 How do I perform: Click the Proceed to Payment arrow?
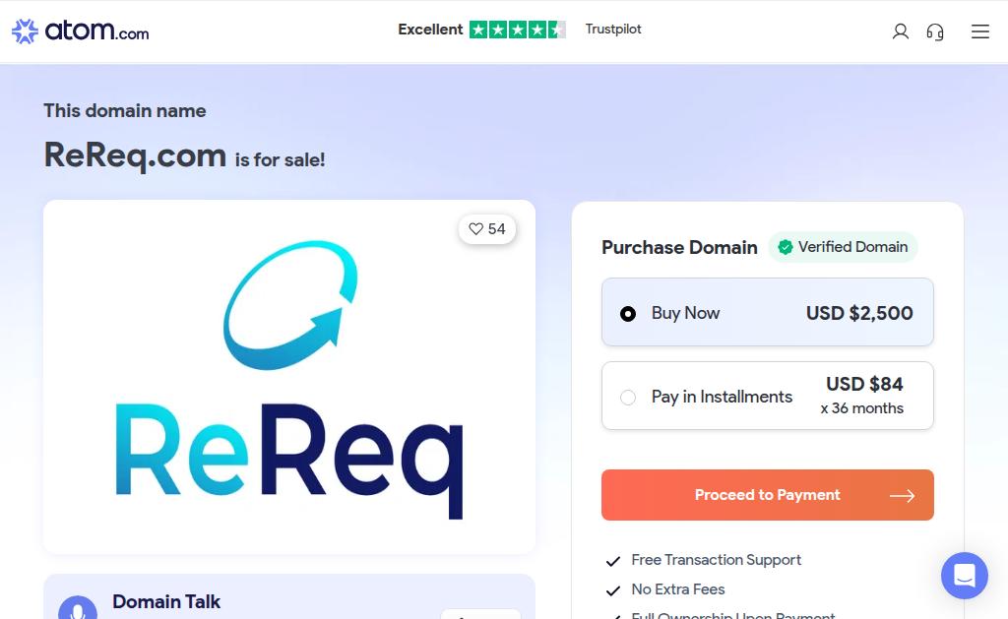(902, 496)
